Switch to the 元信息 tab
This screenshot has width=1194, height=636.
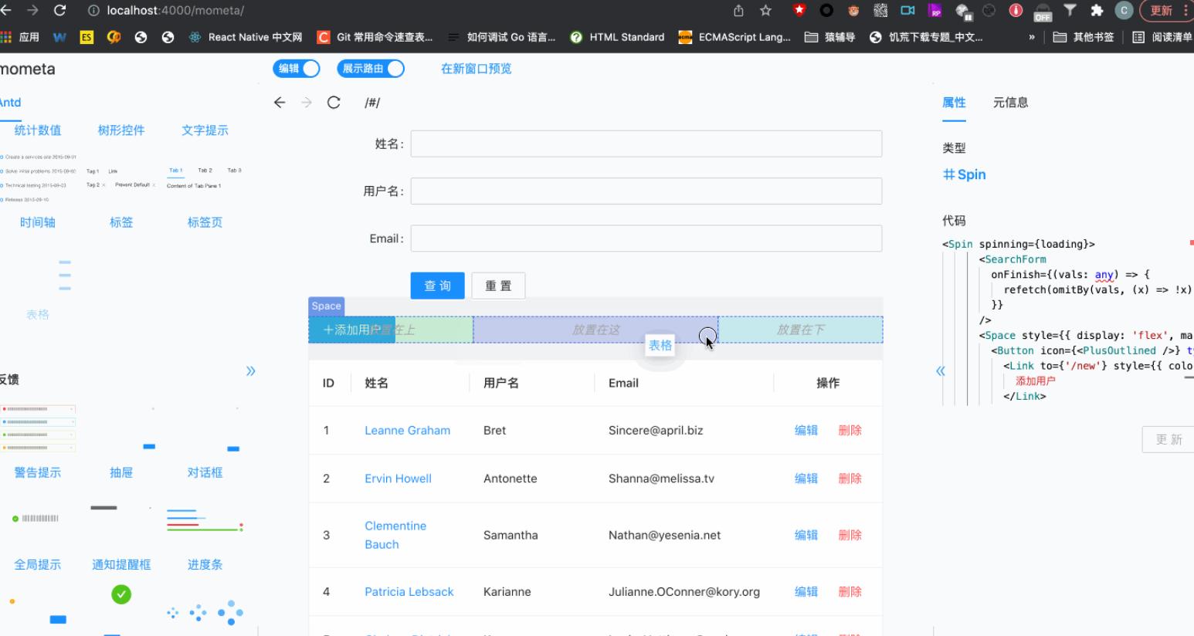1010,102
